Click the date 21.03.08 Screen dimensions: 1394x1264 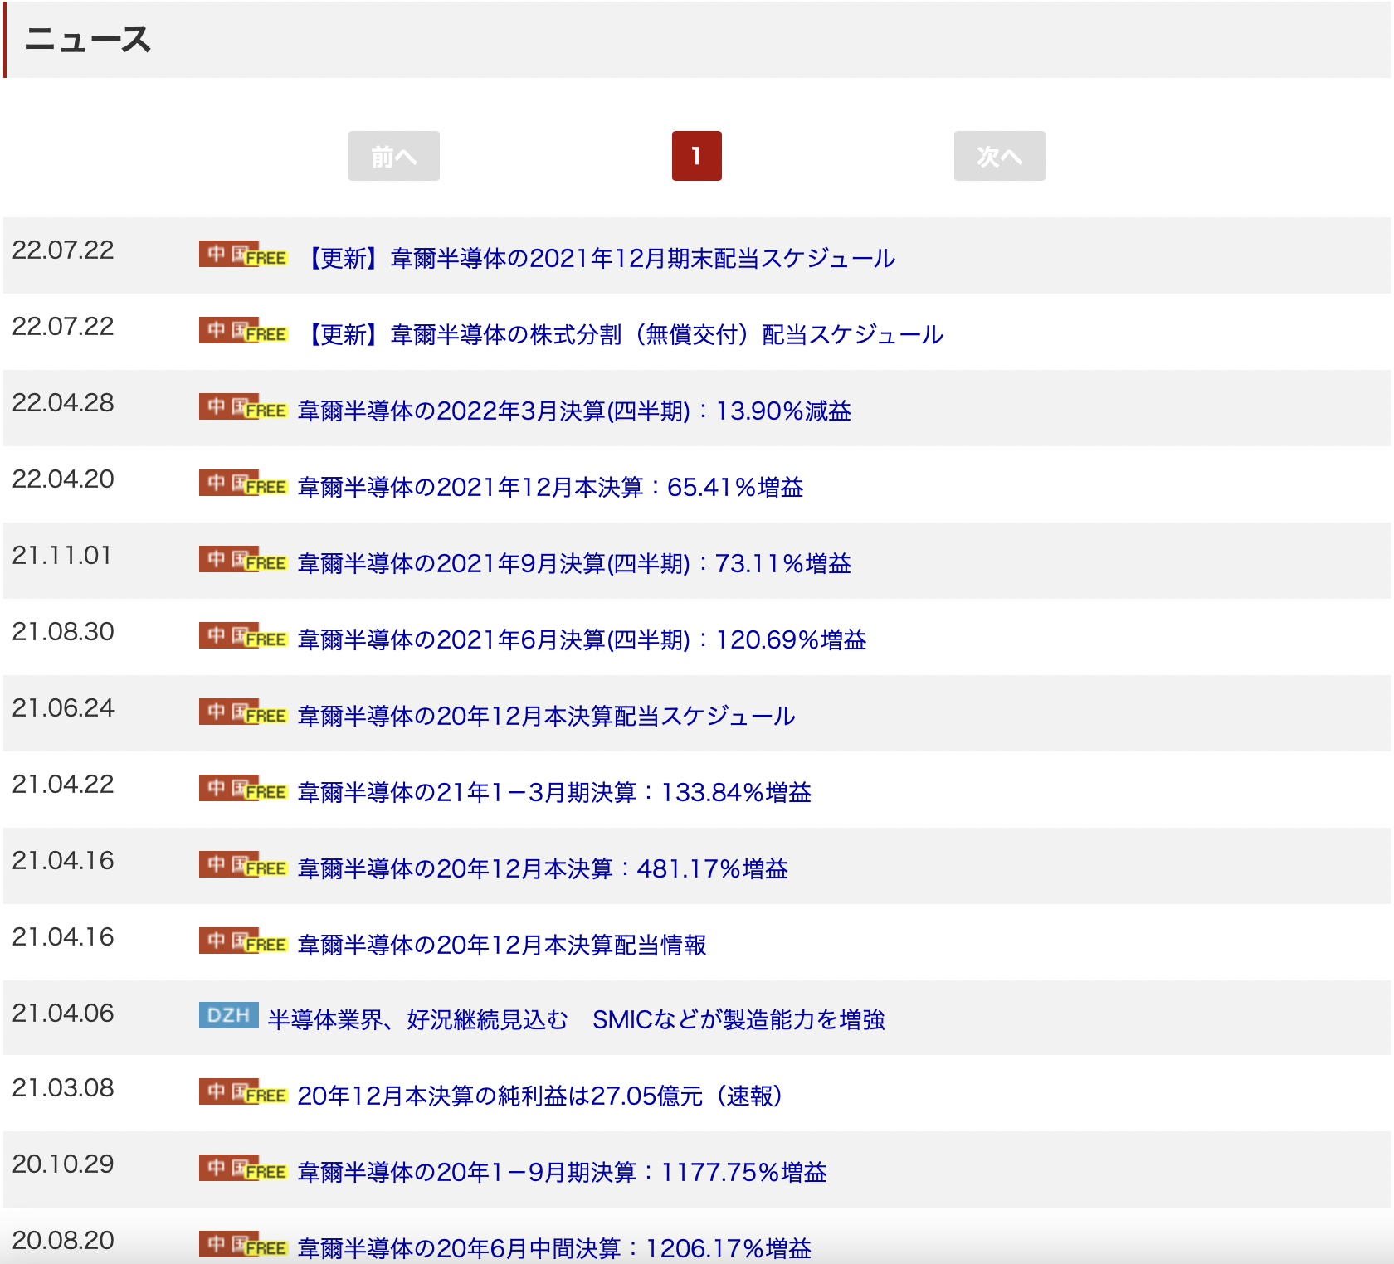click(x=63, y=1088)
